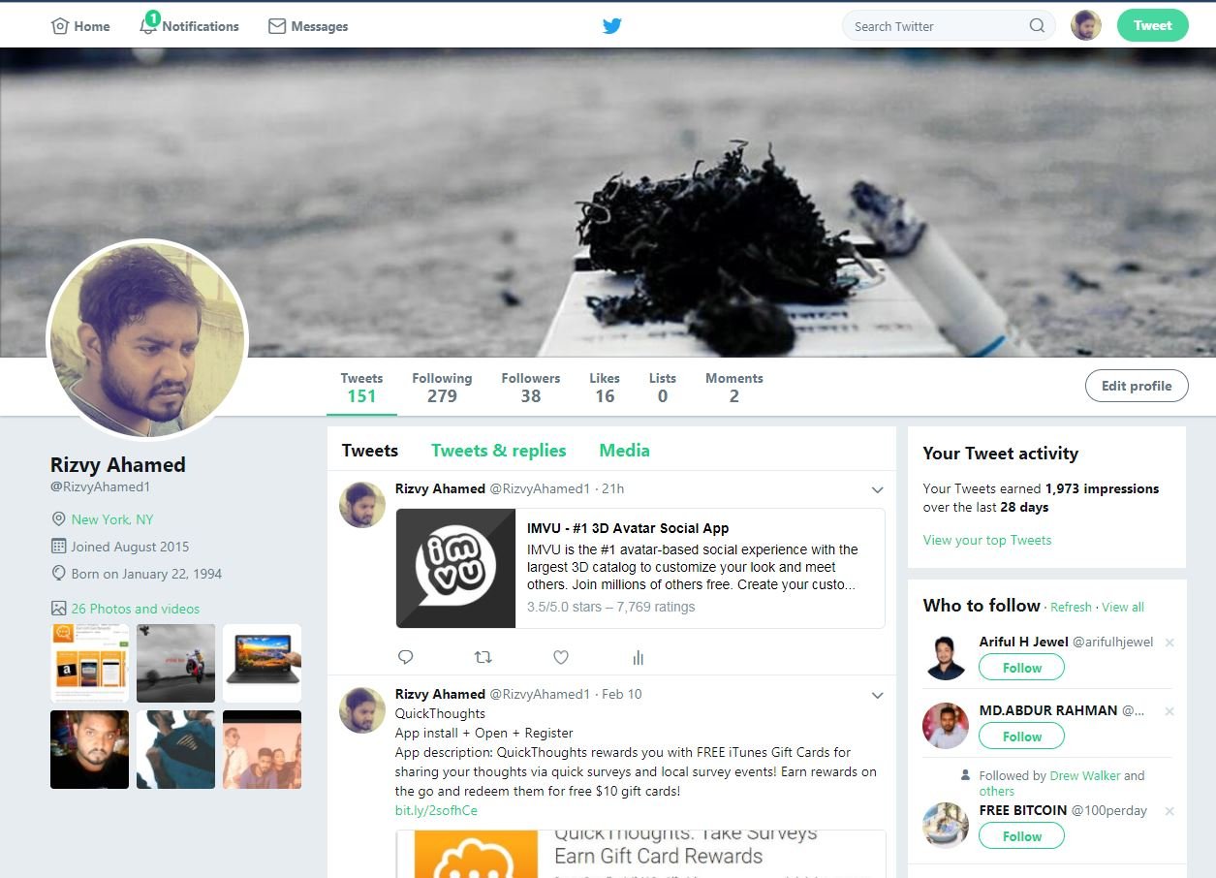This screenshot has height=878, width=1216.
Task: Click the green Tweet button
Action: 1152,25
